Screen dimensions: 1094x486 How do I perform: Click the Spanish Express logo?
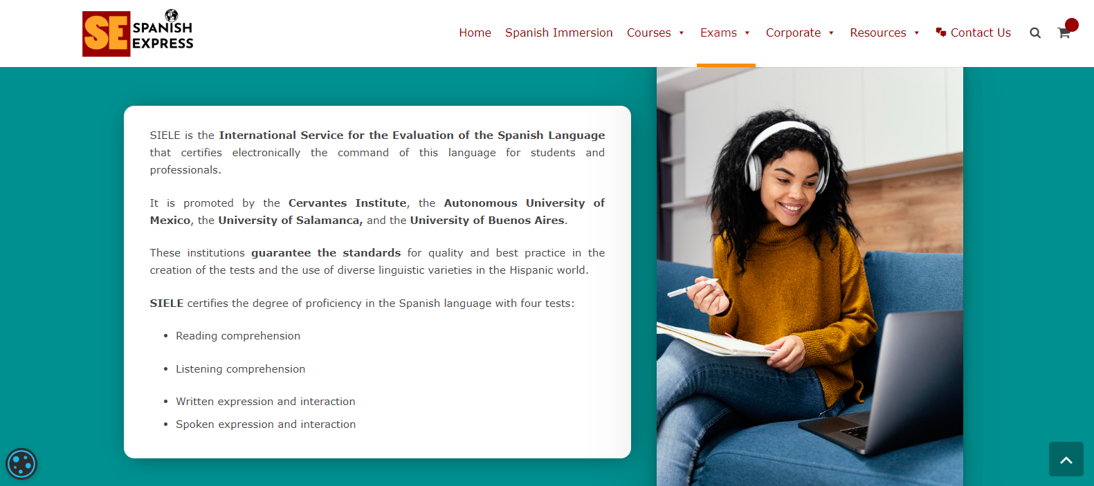tap(138, 33)
